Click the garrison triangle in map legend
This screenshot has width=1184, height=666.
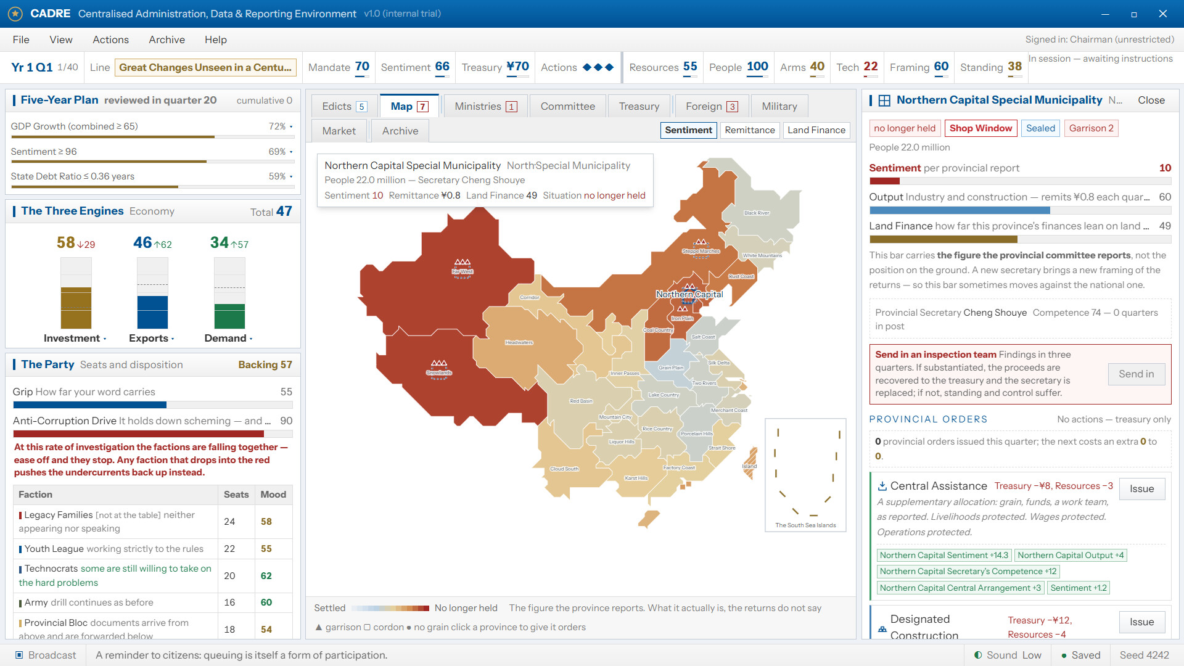click(319, 627)
